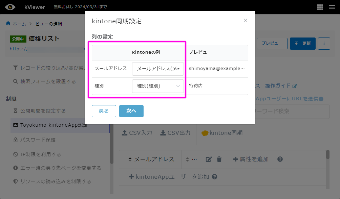
Task: Click the CSV入力 button
Action: (x=137, y=133)
